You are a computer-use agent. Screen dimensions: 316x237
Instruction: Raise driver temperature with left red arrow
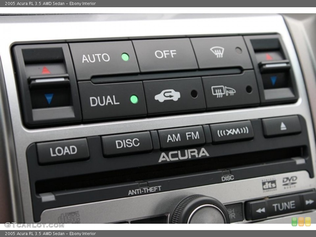[x=46, y=70]
